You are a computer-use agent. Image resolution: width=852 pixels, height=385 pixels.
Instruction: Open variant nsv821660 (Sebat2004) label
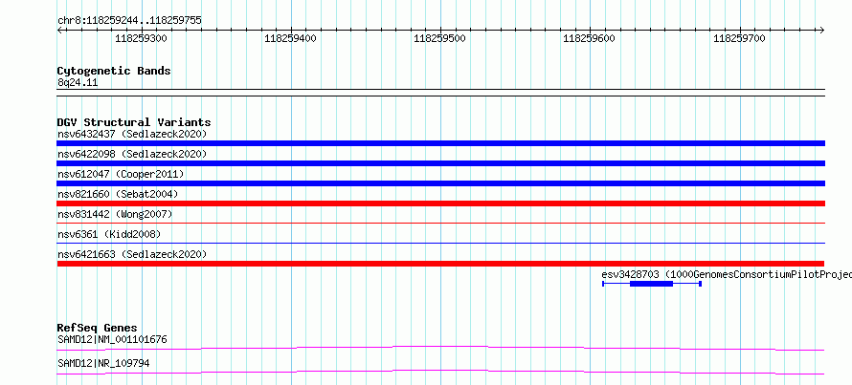point(118,194)
